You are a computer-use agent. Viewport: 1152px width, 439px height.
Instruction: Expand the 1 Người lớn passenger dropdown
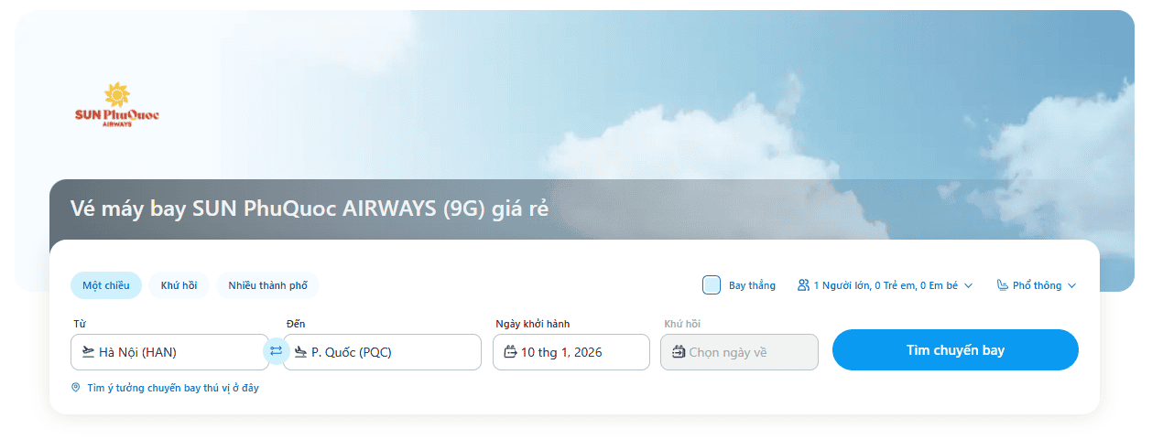click(885, 285)
